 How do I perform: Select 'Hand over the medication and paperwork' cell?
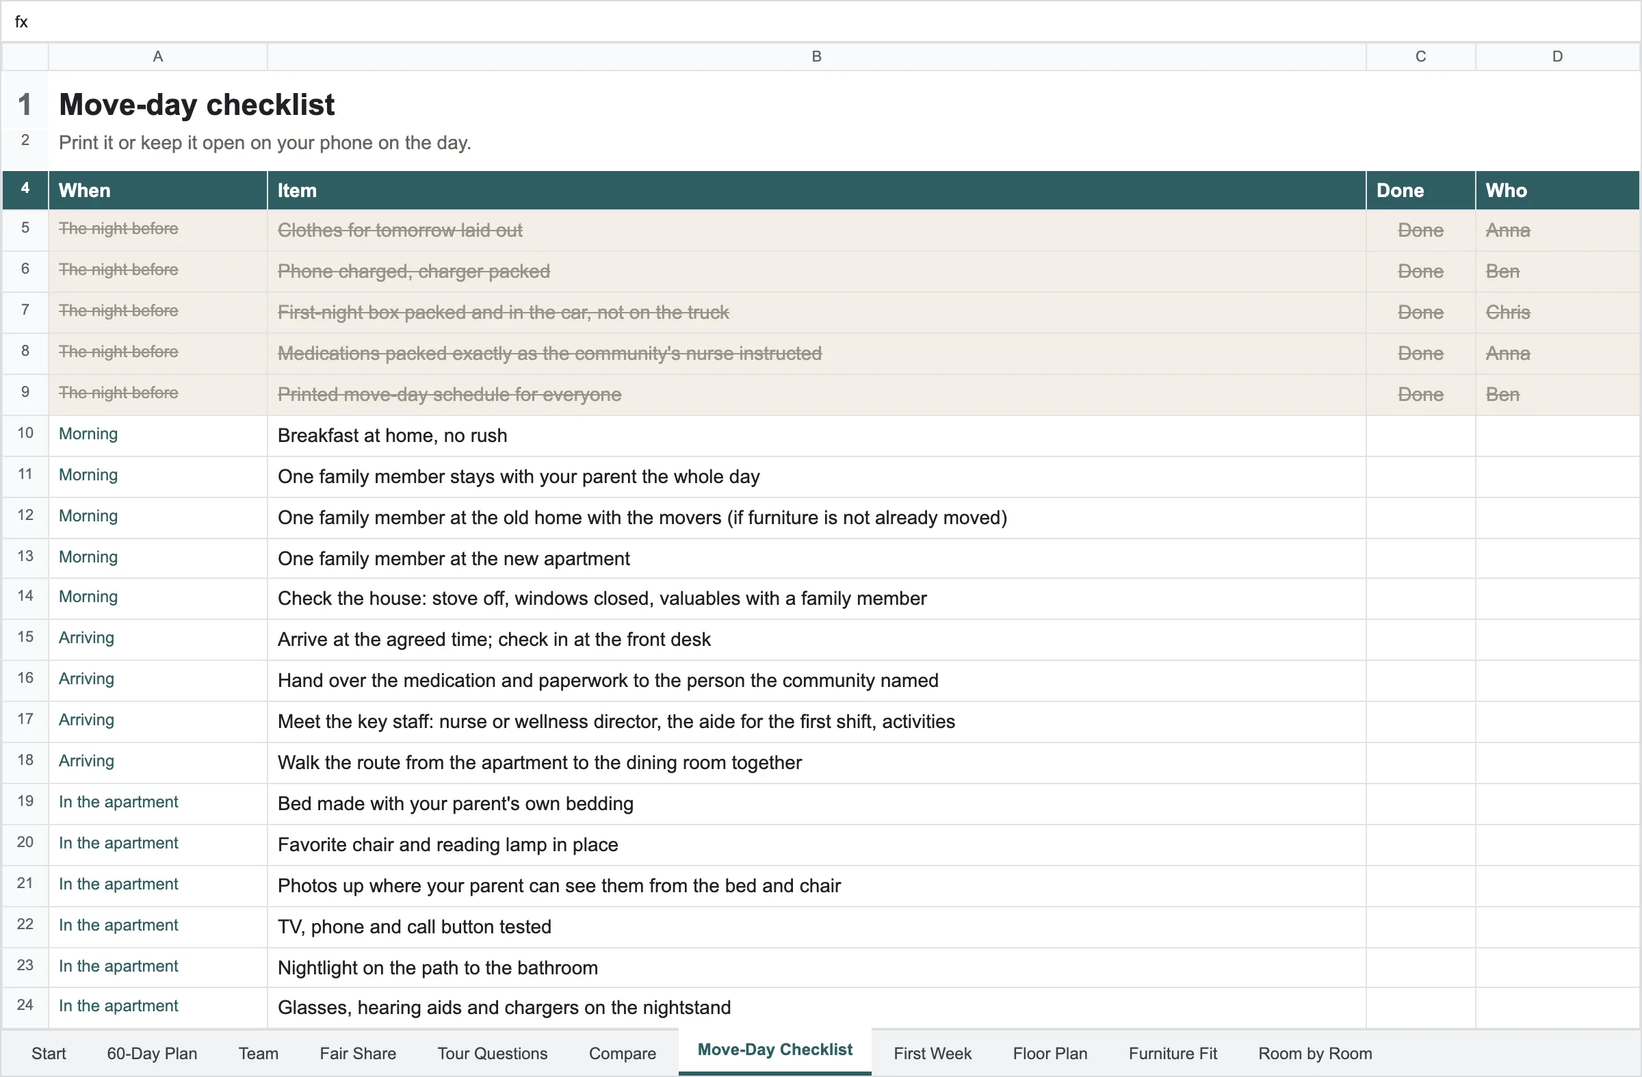point(816,681)
